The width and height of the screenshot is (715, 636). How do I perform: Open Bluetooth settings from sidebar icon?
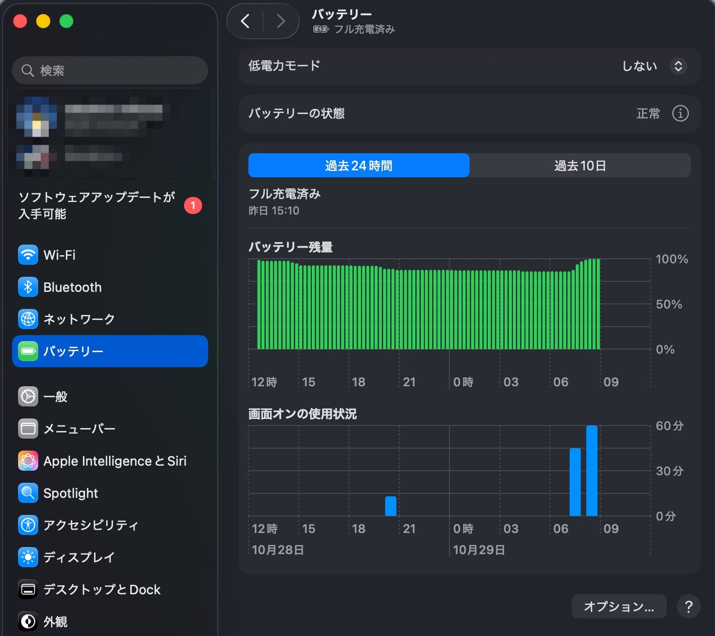(28, 287)
